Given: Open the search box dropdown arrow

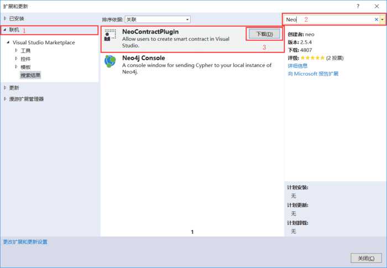Looking at the screenshot, I should point(383,19).
